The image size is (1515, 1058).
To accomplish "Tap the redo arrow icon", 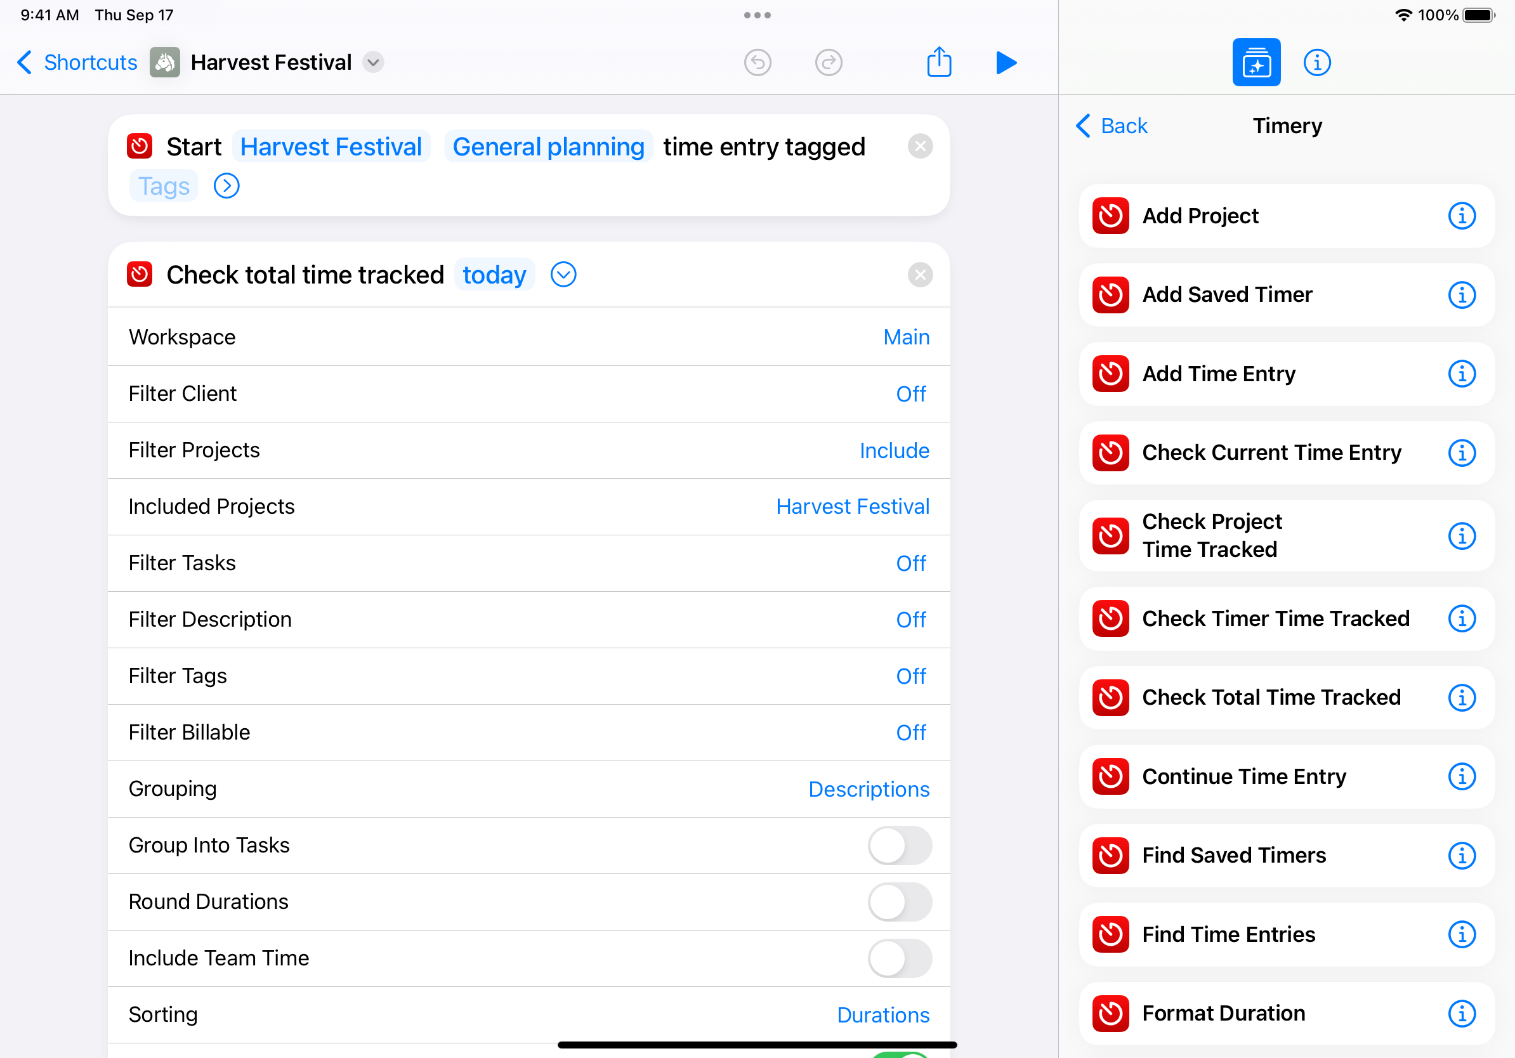I will coord(828,63).
